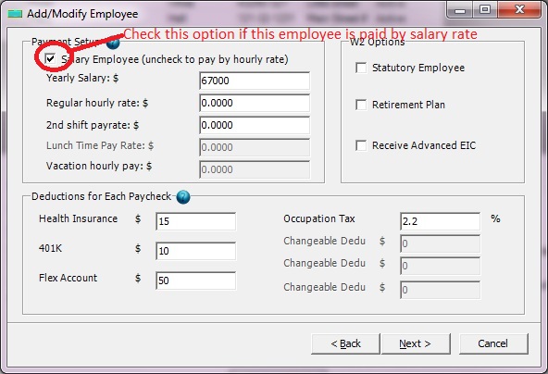
Task: Click the Flex Account amount field
Action: 195,280
